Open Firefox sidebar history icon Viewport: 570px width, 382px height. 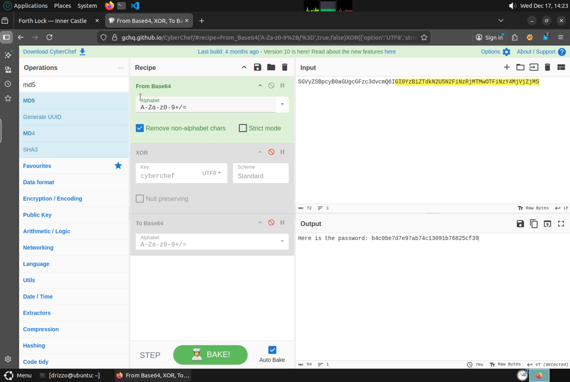coord(8,84)
